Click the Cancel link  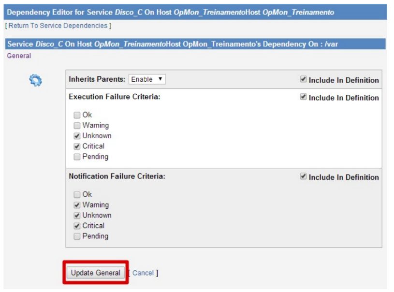point(143,273)
